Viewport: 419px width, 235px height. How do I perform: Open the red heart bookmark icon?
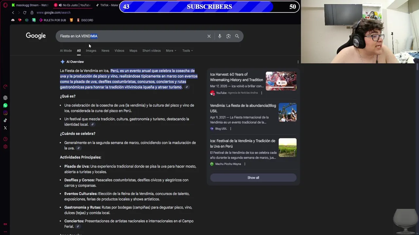(20, 20)
